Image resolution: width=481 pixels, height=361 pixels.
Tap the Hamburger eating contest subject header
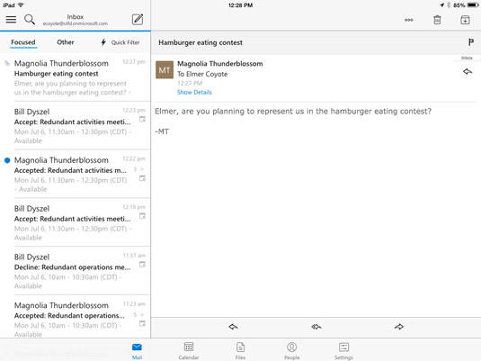[x=200, y=42]
